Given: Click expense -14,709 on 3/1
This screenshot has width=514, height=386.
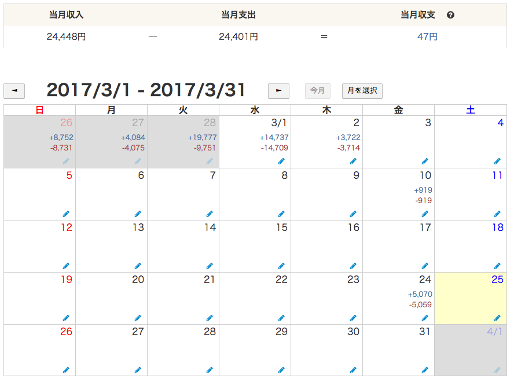Looking at the screenshot, I should click(274, 148).
